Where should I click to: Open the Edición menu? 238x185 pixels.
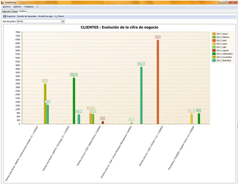[x=18, y=7]
